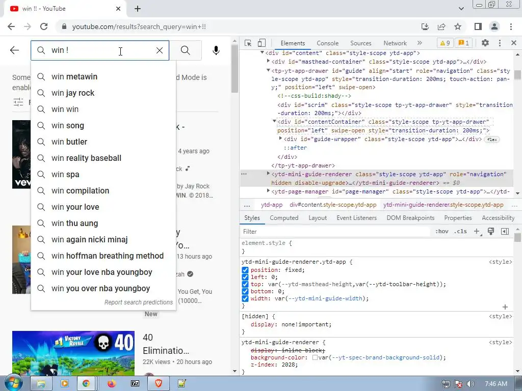Toggle the computed styles sidebar icon
The width and height of the screenshot is (522, 391).
505,232
